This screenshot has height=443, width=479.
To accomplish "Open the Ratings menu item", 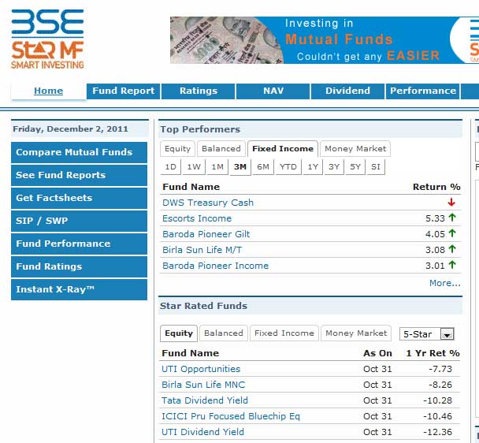I will [x=199, y=91].
